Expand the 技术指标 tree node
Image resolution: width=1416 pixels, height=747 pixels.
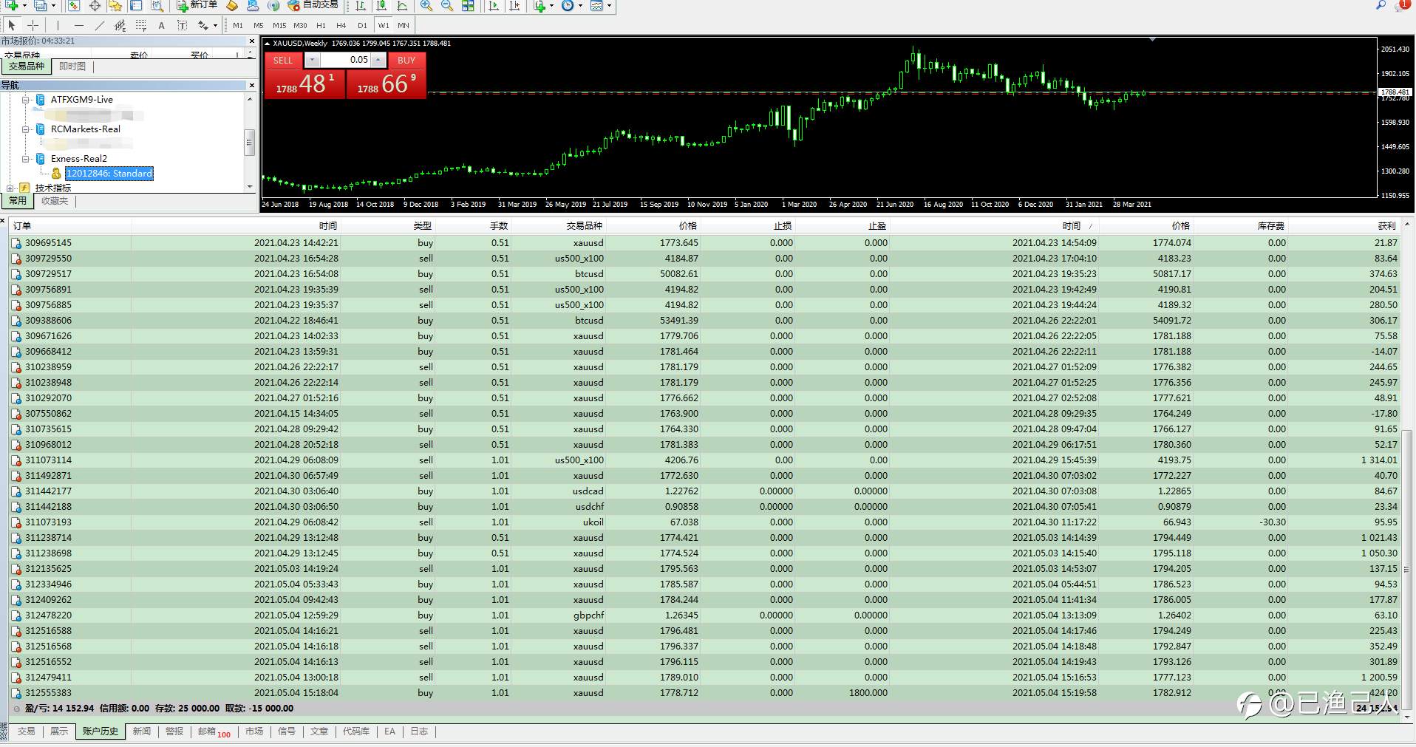[x=10, y=188]
